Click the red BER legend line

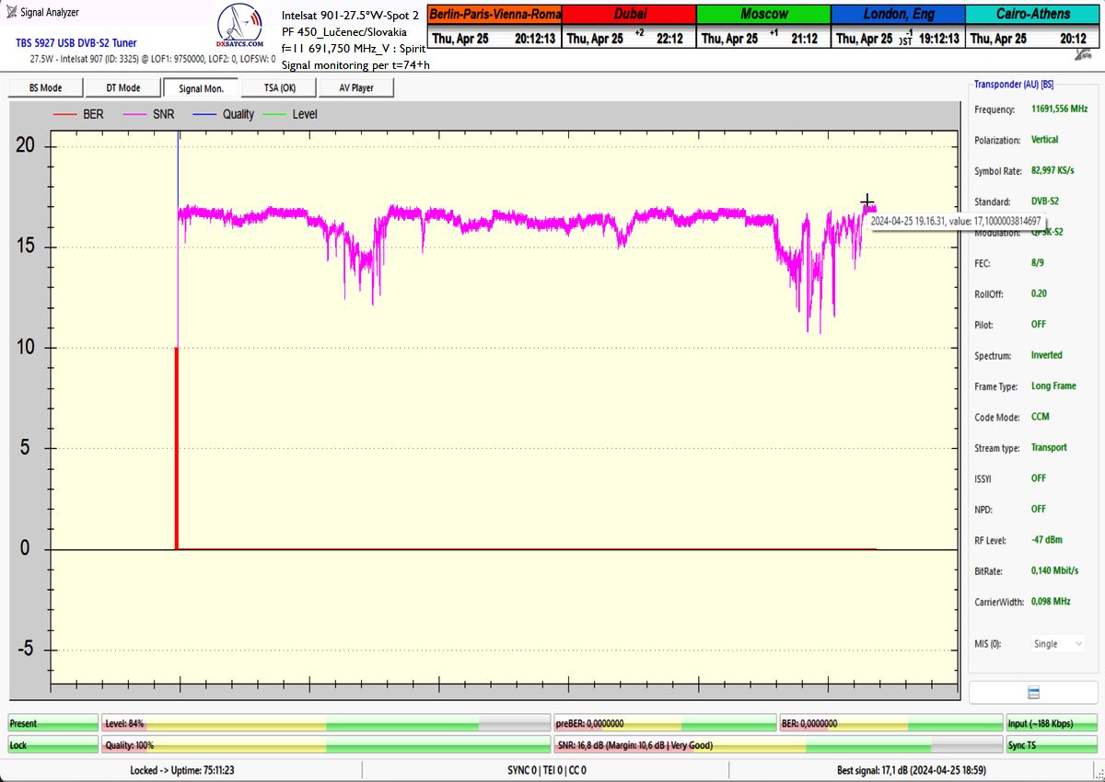point(64,114)
